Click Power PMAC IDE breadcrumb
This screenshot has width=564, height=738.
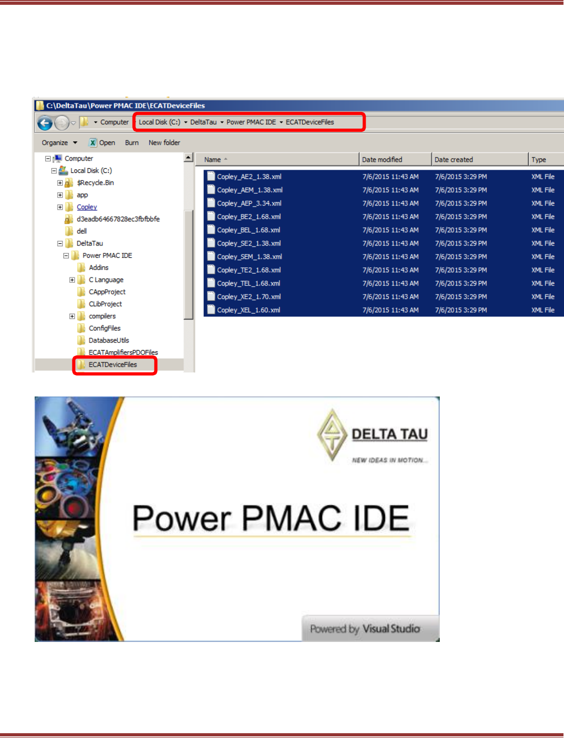coord(251,122)
